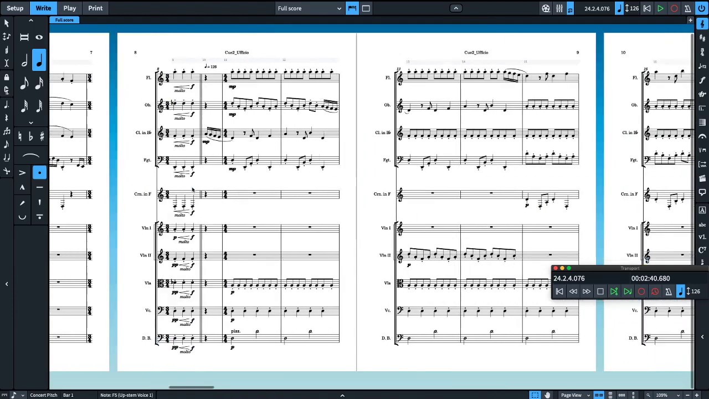Collapse the right notations panel
The image size is (709, 399).
pos(702,336)
